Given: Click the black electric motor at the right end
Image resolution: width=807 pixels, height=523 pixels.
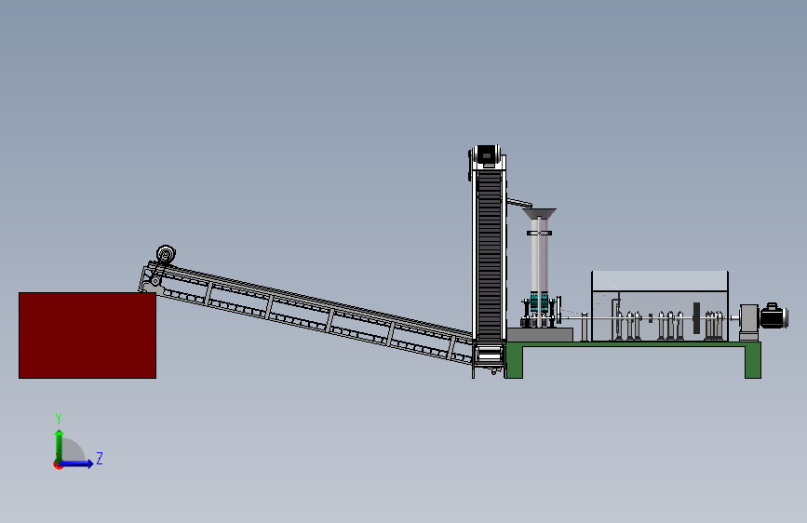Looking at the screenshot, I should click(x=774, y=315).
